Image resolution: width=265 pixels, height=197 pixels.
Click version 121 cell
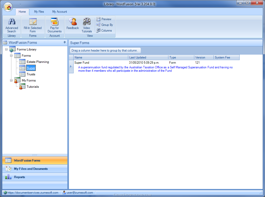point(197,63)
